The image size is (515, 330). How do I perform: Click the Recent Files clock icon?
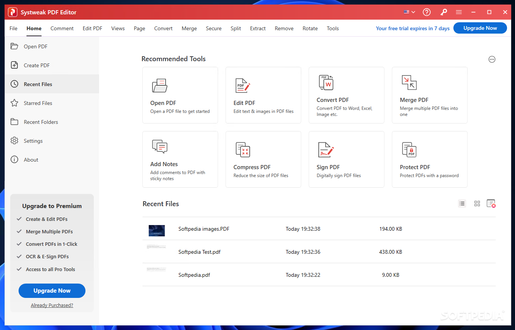click(x=14, y=84)
